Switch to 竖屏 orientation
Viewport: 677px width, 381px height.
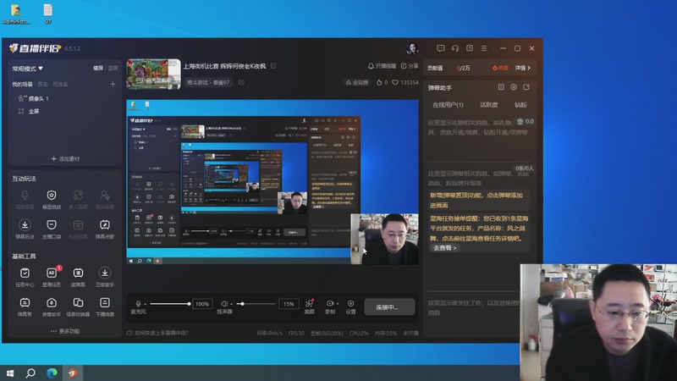point(113,69)
